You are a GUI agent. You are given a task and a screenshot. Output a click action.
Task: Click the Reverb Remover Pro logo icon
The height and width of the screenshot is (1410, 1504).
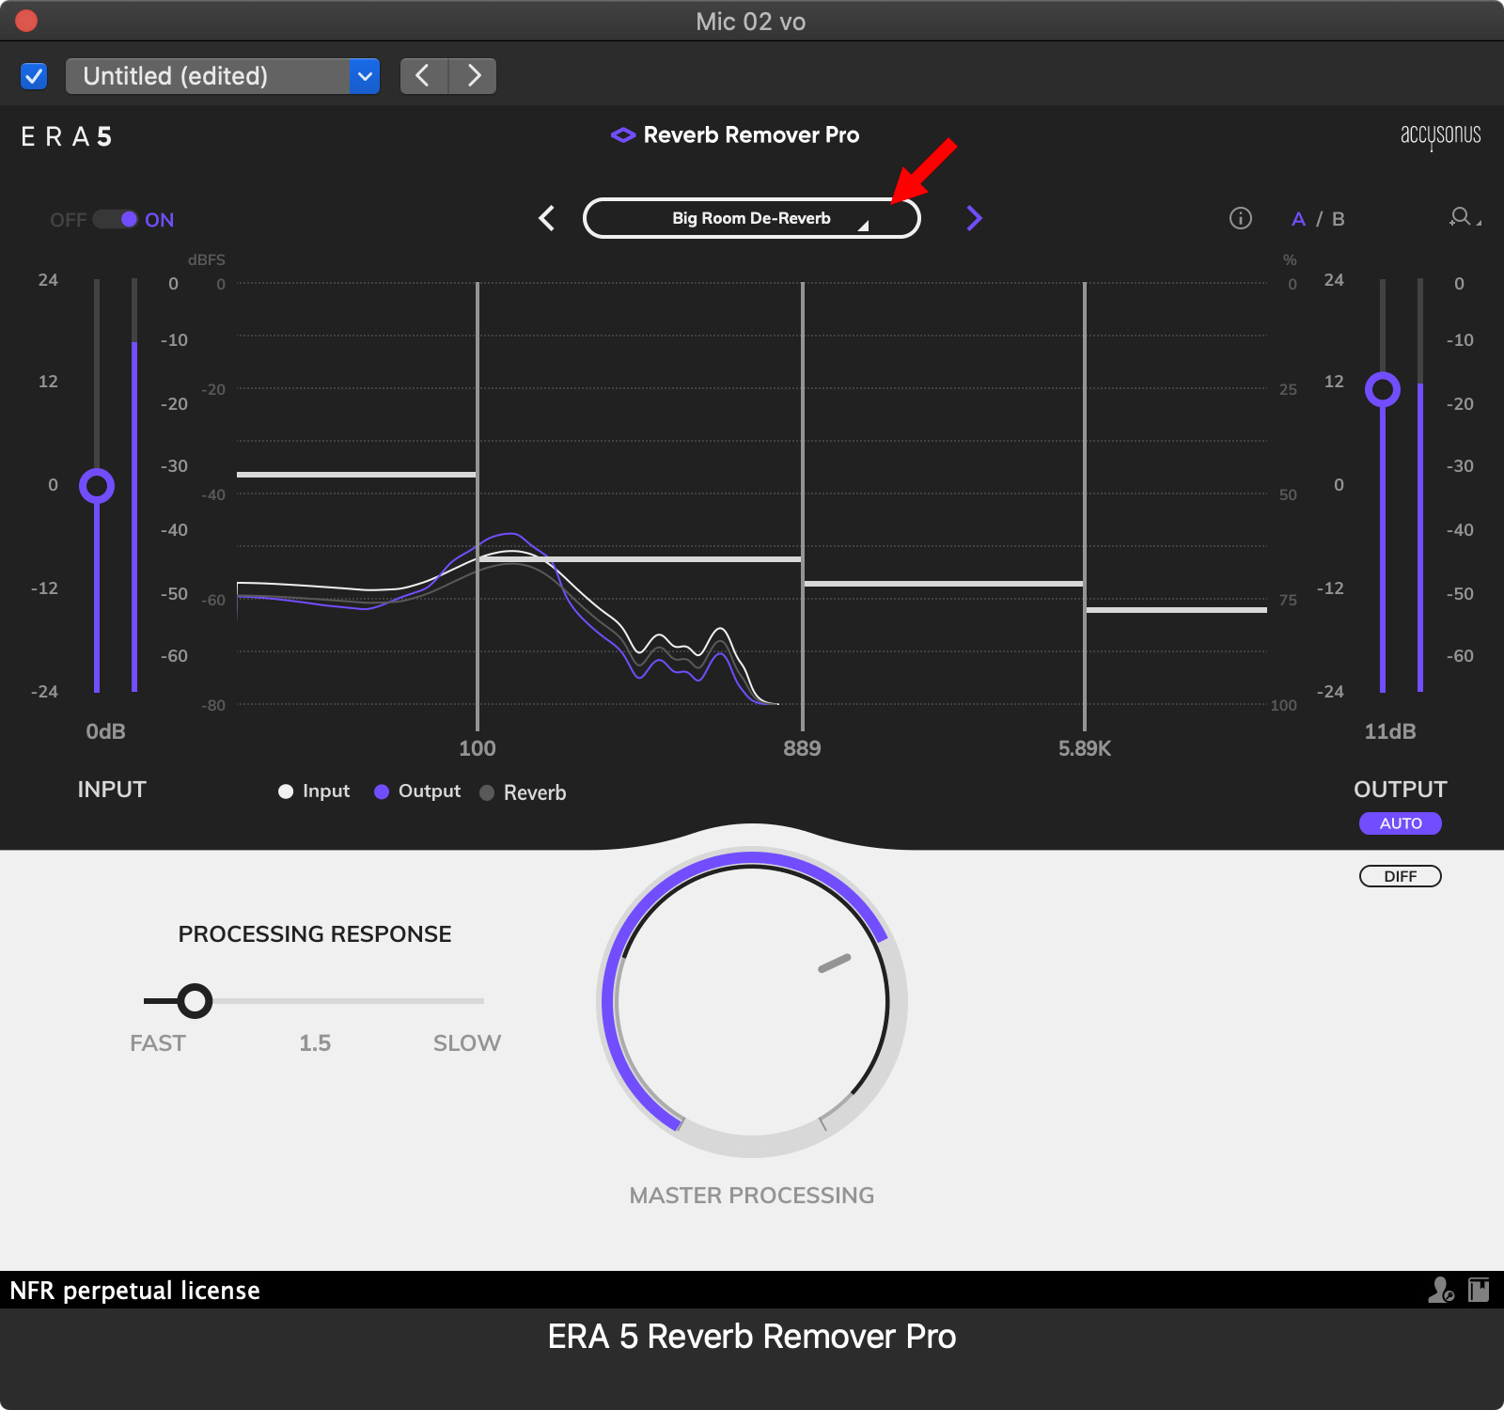(x=623, y=135)
